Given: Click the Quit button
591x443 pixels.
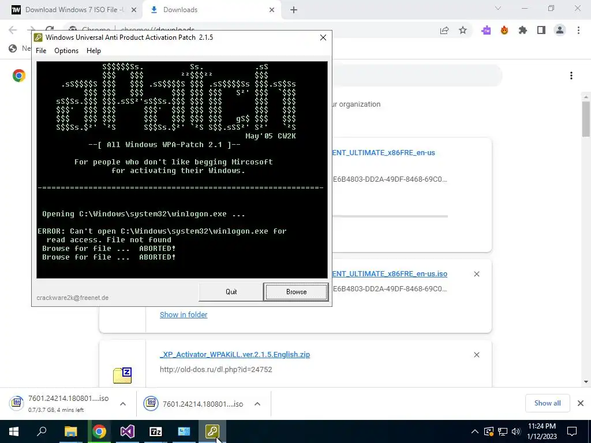Looking at the screenshot, I should point(231,291).
